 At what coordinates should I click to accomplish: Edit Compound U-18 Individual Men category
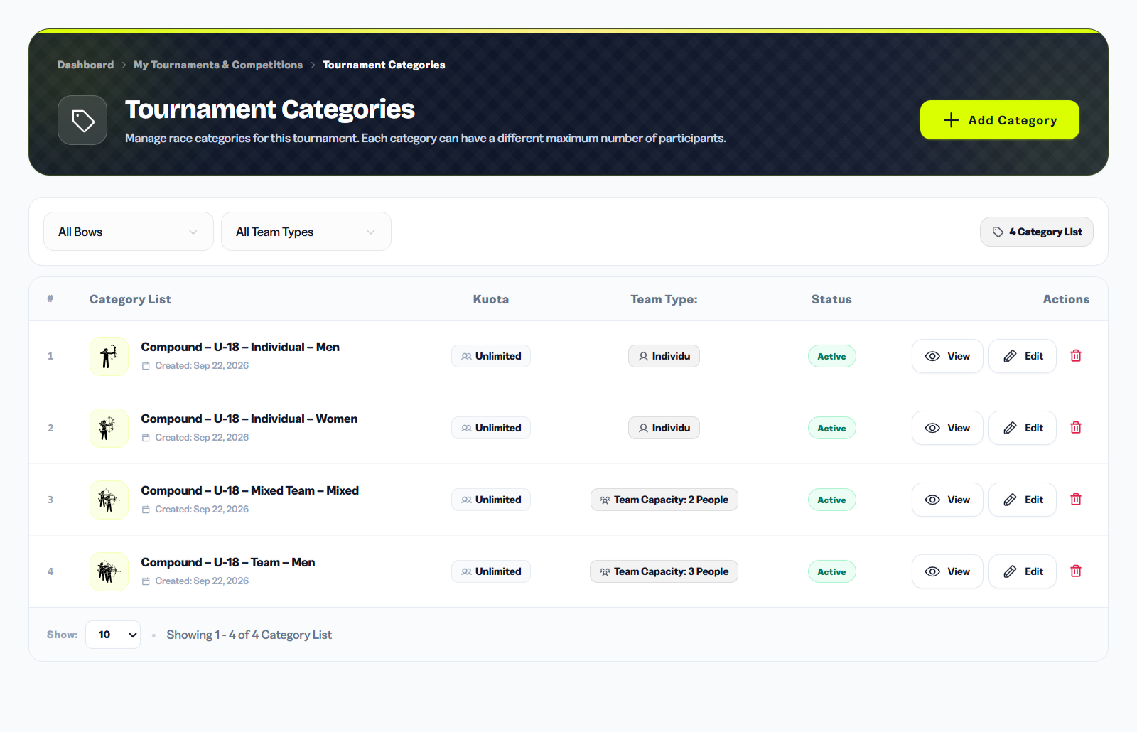click(1023, 356)
